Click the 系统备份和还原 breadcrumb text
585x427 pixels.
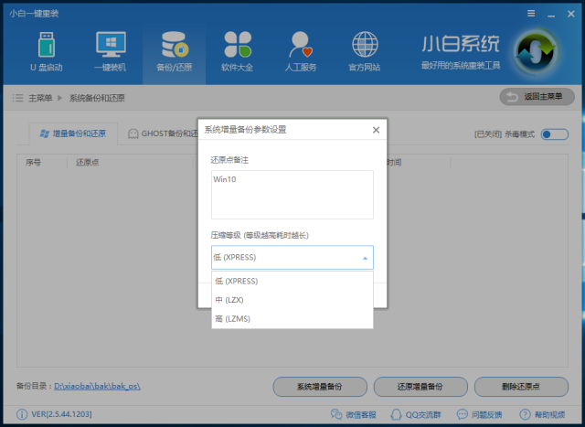point(97,98)
